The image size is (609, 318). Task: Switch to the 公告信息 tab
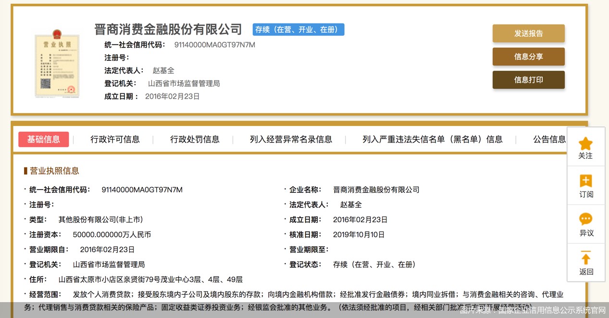pyautogui.click(x=549, y=140)
